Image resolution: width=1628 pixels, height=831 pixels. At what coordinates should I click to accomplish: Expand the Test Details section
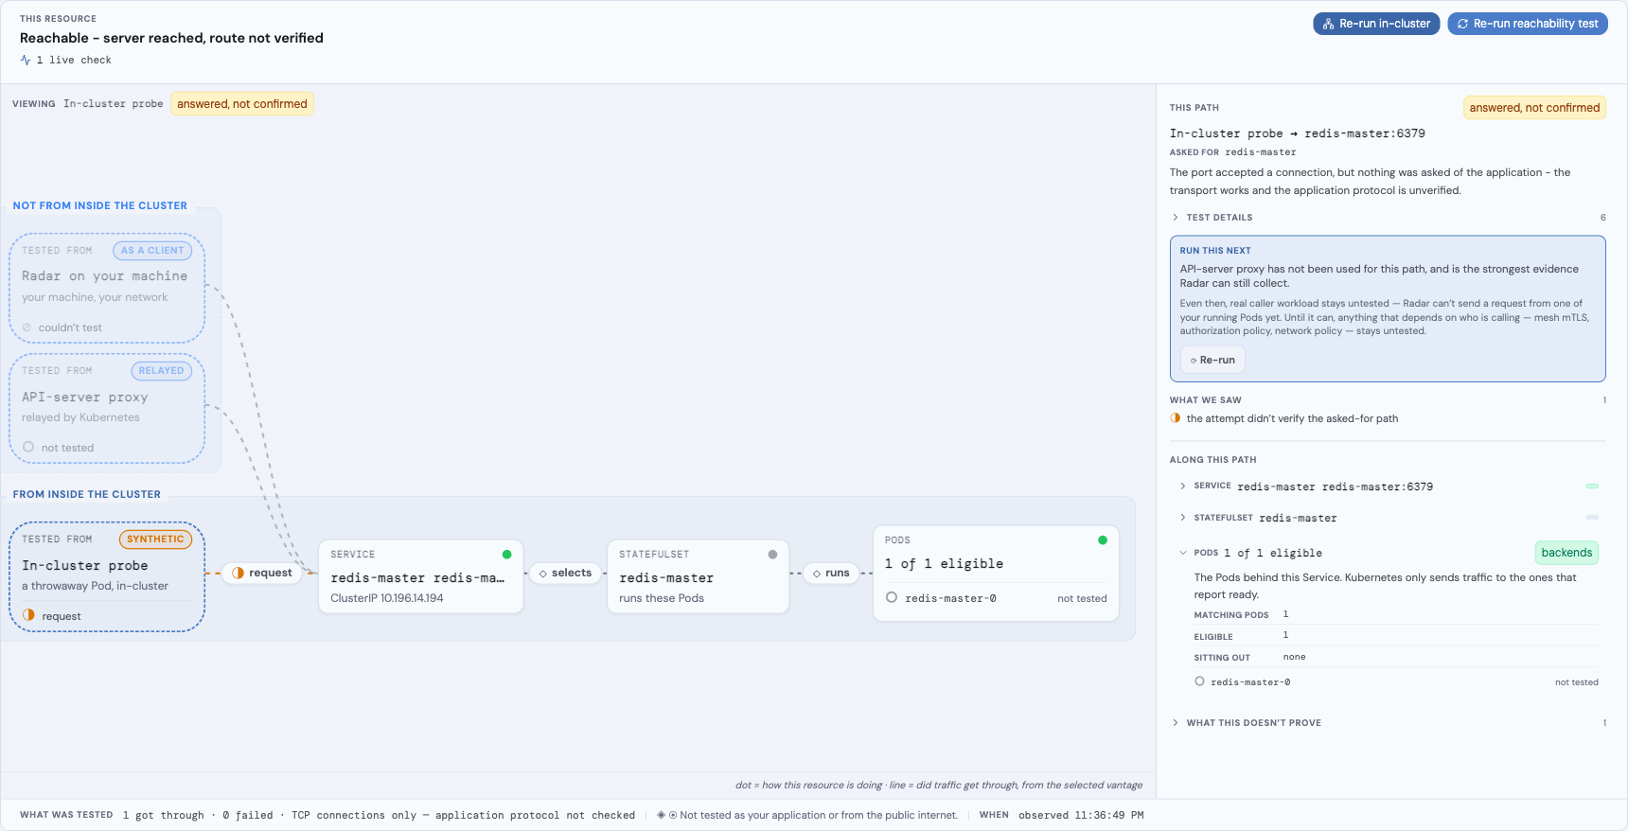pos(1388,218)
